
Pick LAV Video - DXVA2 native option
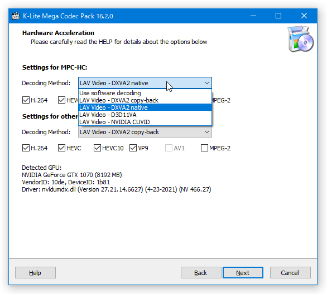145,107
